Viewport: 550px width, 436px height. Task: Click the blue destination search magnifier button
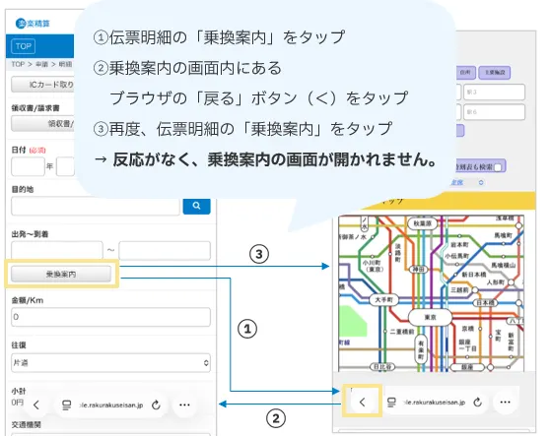[197, 206]
